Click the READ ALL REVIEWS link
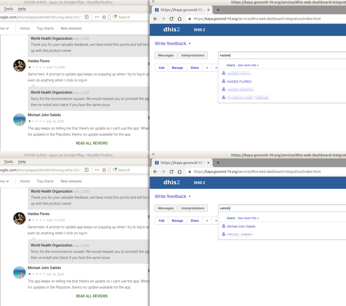The width and height of the screenshot is (346, 306). click(x=92, y=143)
